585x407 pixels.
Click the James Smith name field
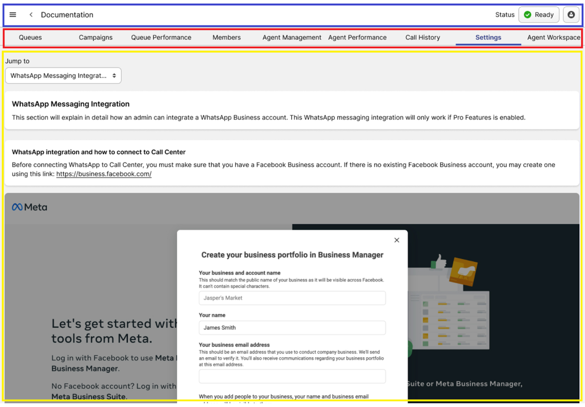(x=292, y=328)
